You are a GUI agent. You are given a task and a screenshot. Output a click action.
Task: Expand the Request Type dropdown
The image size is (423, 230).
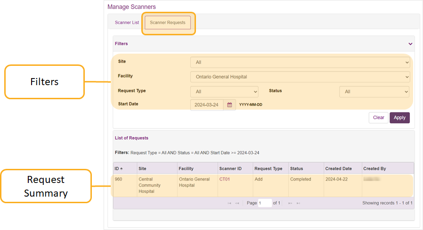(x=224, y=92)
